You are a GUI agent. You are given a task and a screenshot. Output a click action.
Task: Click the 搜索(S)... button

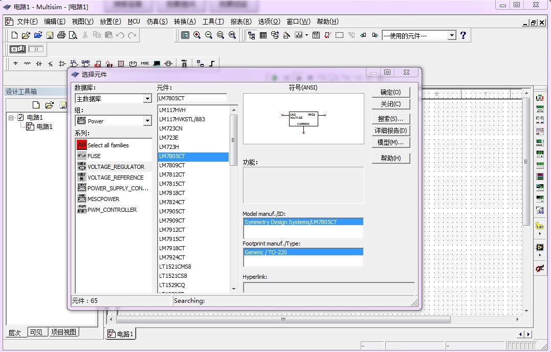[x=391, y=119]
